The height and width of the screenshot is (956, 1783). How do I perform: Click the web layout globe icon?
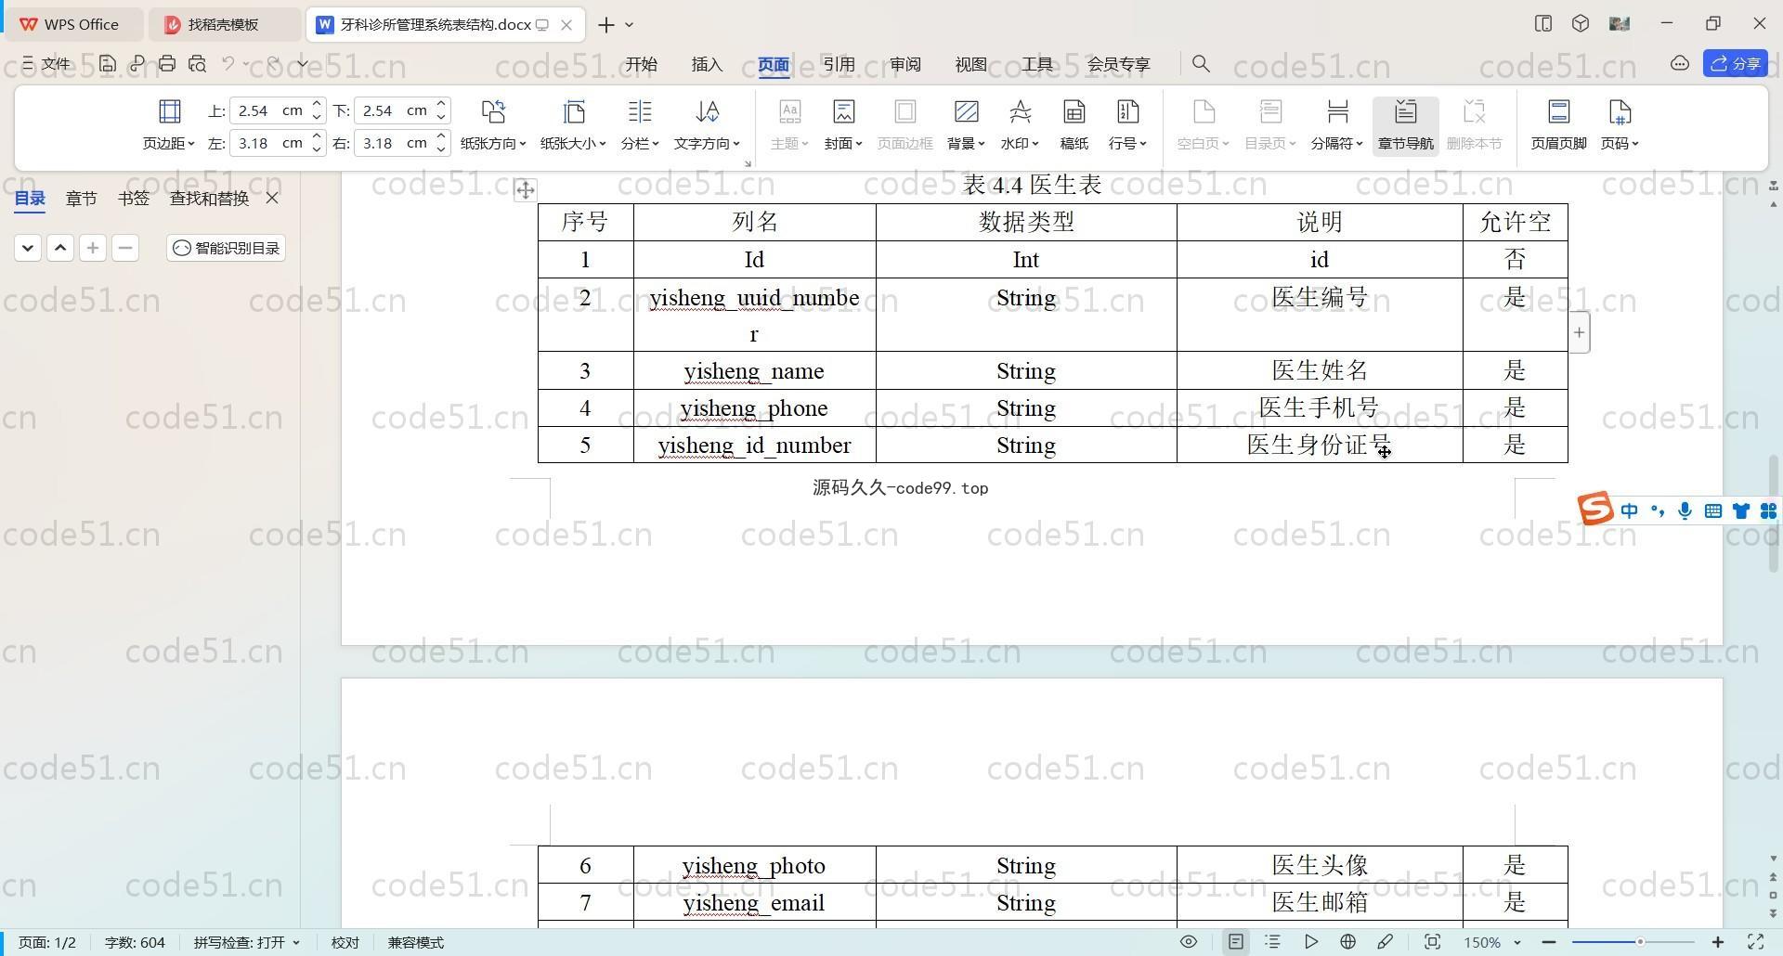[x=1347, y=942]
